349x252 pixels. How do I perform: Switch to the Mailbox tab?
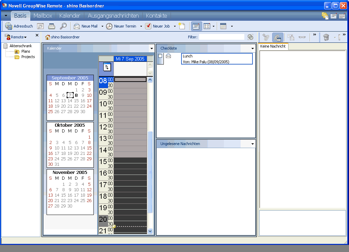tap(42, 16)
